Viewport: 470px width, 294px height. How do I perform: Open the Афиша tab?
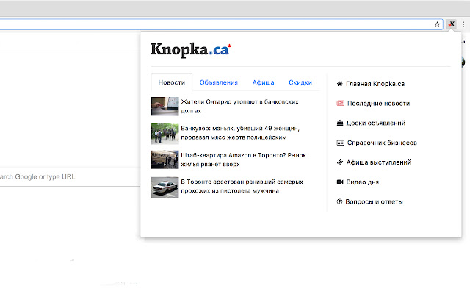263,82
